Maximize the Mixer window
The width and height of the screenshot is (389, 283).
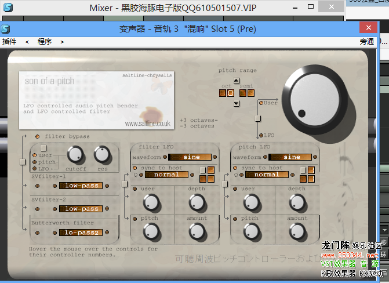point(311,7)
